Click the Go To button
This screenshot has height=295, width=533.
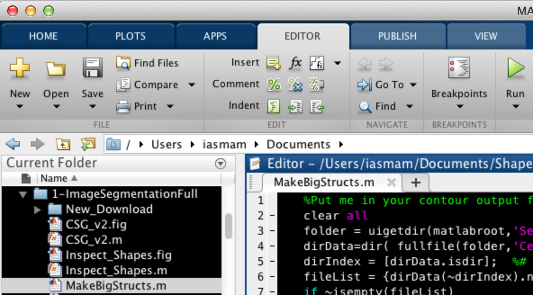[x=381, y=85]
